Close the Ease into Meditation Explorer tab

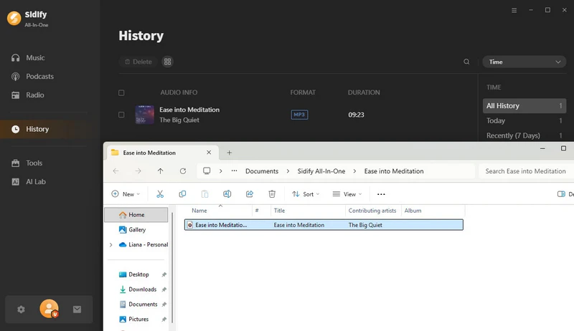[209, 153]
